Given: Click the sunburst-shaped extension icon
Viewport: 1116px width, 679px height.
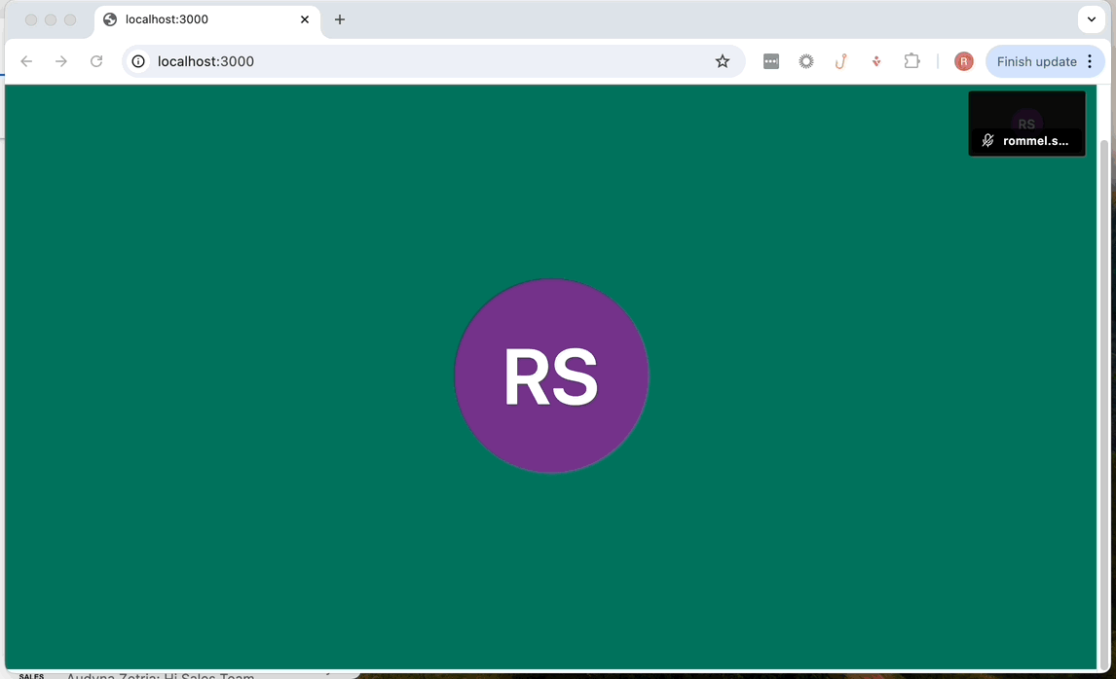Looking at the screenshot, I should 806,61.
